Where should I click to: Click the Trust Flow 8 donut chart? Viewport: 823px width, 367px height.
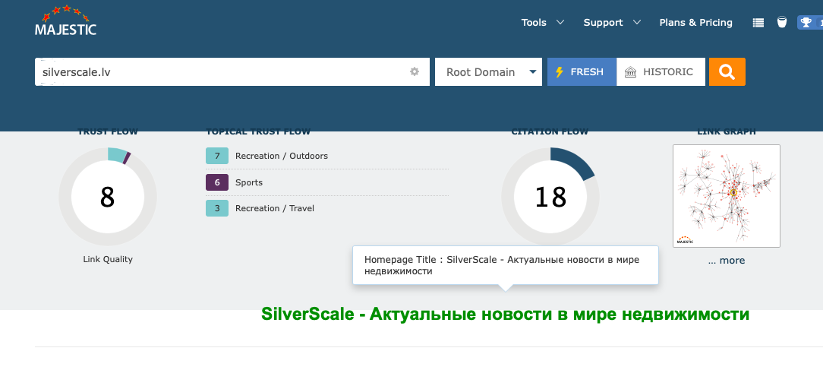[x=108, y=196]
